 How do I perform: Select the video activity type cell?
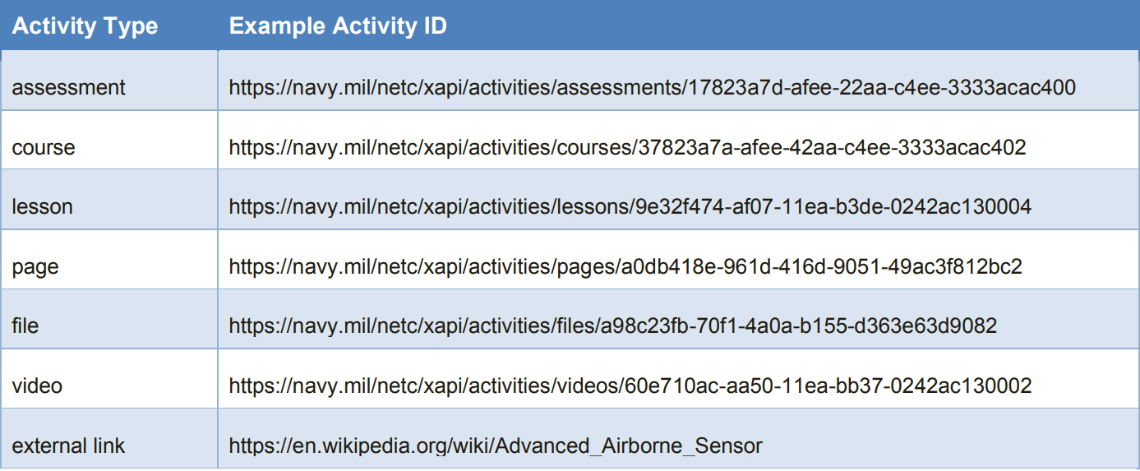[x=37, y=386]
